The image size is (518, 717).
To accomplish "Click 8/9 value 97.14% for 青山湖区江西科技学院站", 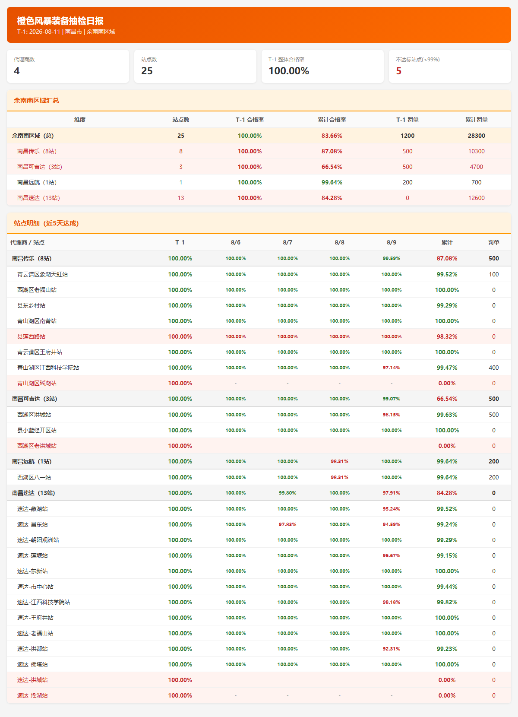I will pyautogui.click(x=392, y=368).
